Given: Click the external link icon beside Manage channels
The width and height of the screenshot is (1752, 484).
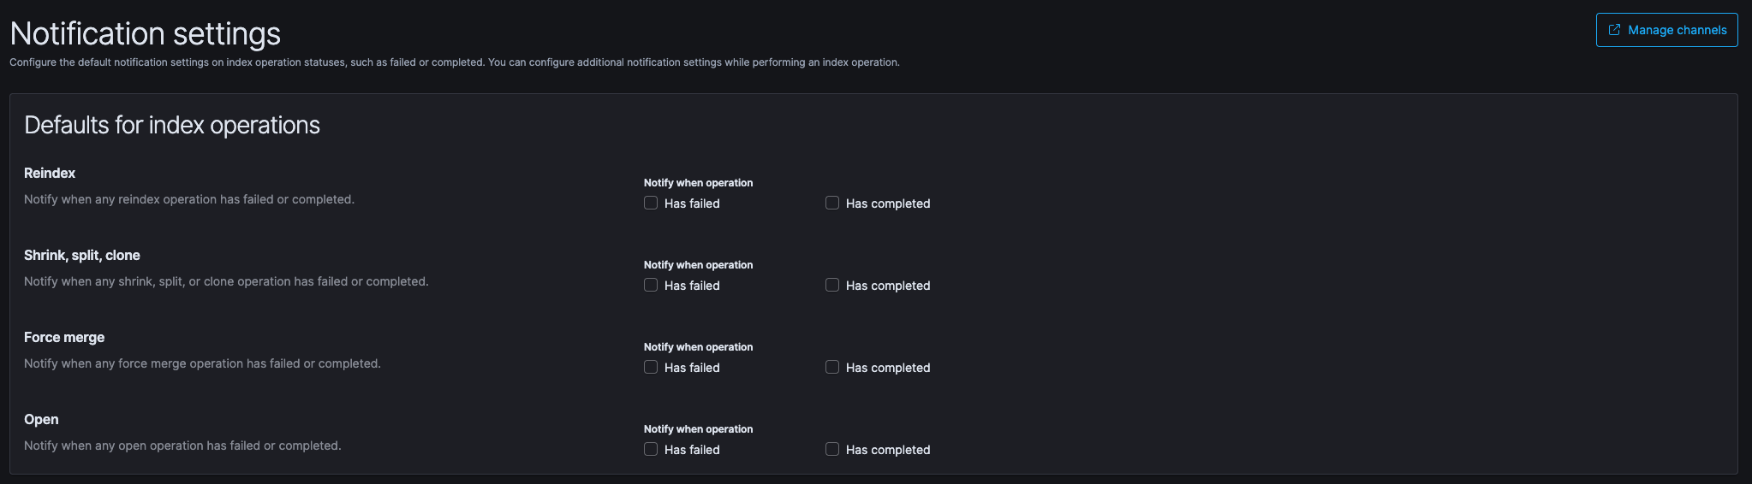Looking at the screenshot, I should coord(1614,30).
